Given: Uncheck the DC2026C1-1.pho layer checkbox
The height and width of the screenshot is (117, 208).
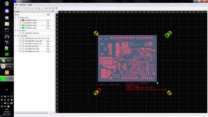Looking at the screenshot, I should coord(20,20).
